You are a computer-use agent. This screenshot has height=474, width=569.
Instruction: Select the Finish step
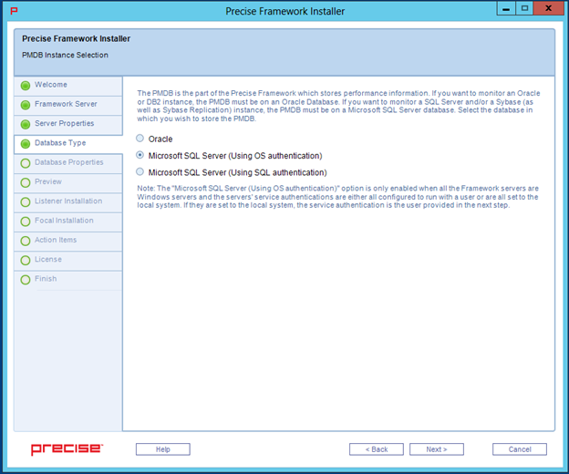[x=68, y=280]
